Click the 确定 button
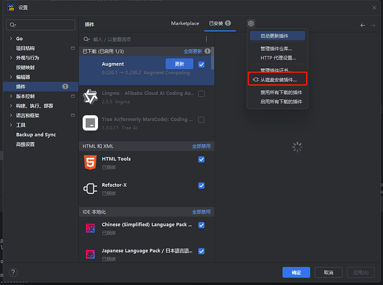Screen dimensions: 383x285 tap(296, 272)
